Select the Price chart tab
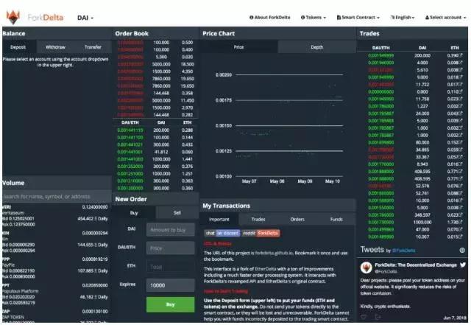 pyautogui.click(x=238, y=47)
